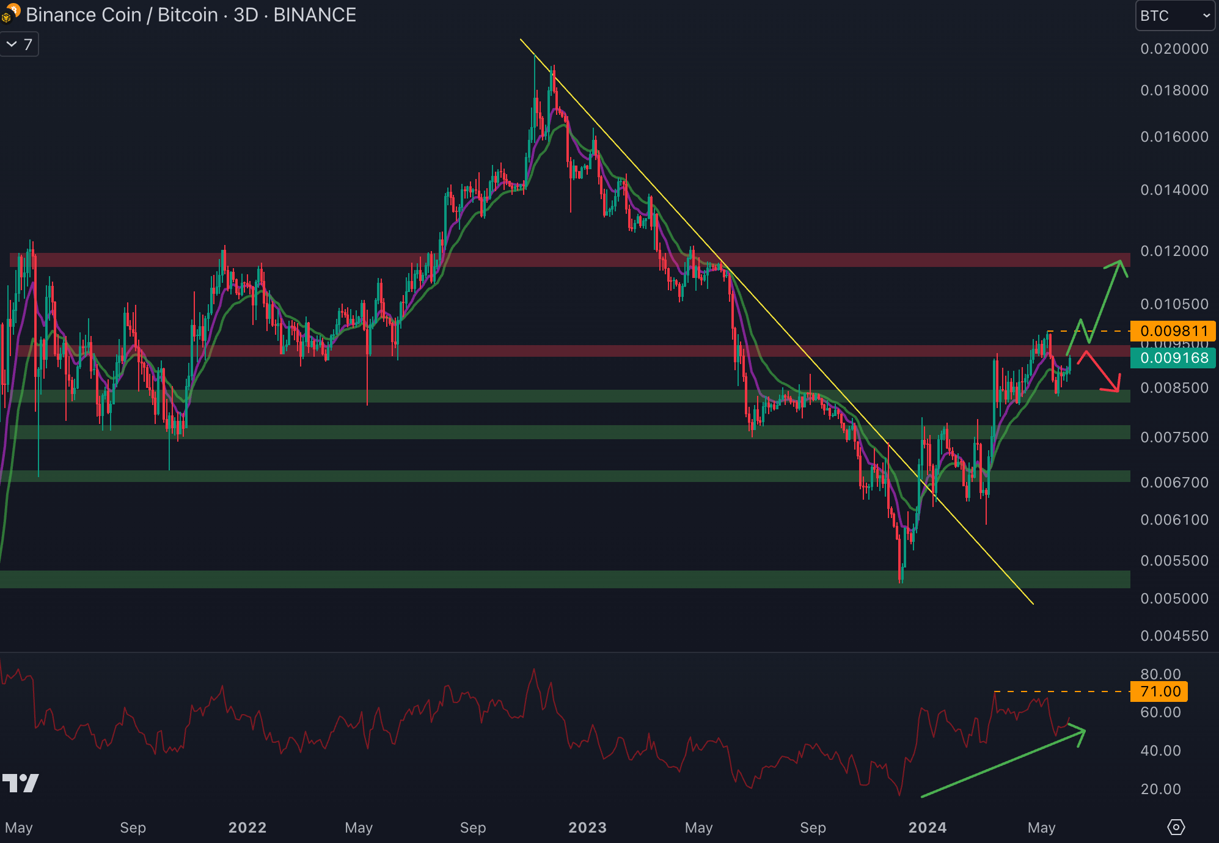Screen dimensions: 1219x843
Task: Click the green 0.009168 current price tag
Action: pos(1173,358)
